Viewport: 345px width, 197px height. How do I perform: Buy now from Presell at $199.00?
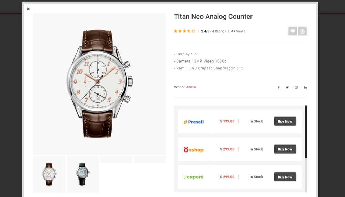[285, 121]
